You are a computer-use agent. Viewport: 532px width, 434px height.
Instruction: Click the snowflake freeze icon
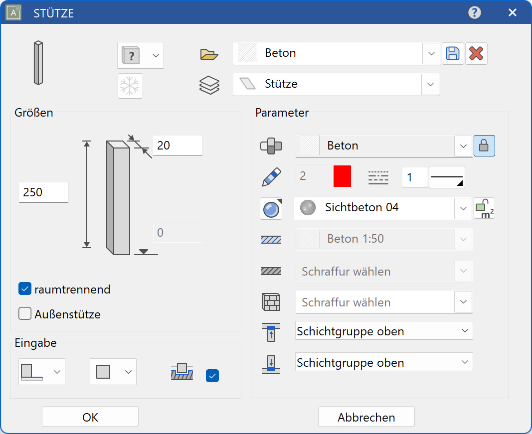[130, 86]
